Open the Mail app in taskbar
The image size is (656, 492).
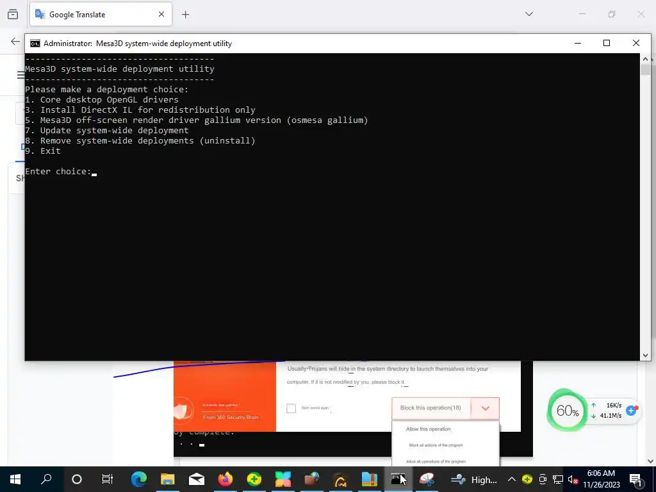pyautogui.click(x=196, y=479)
